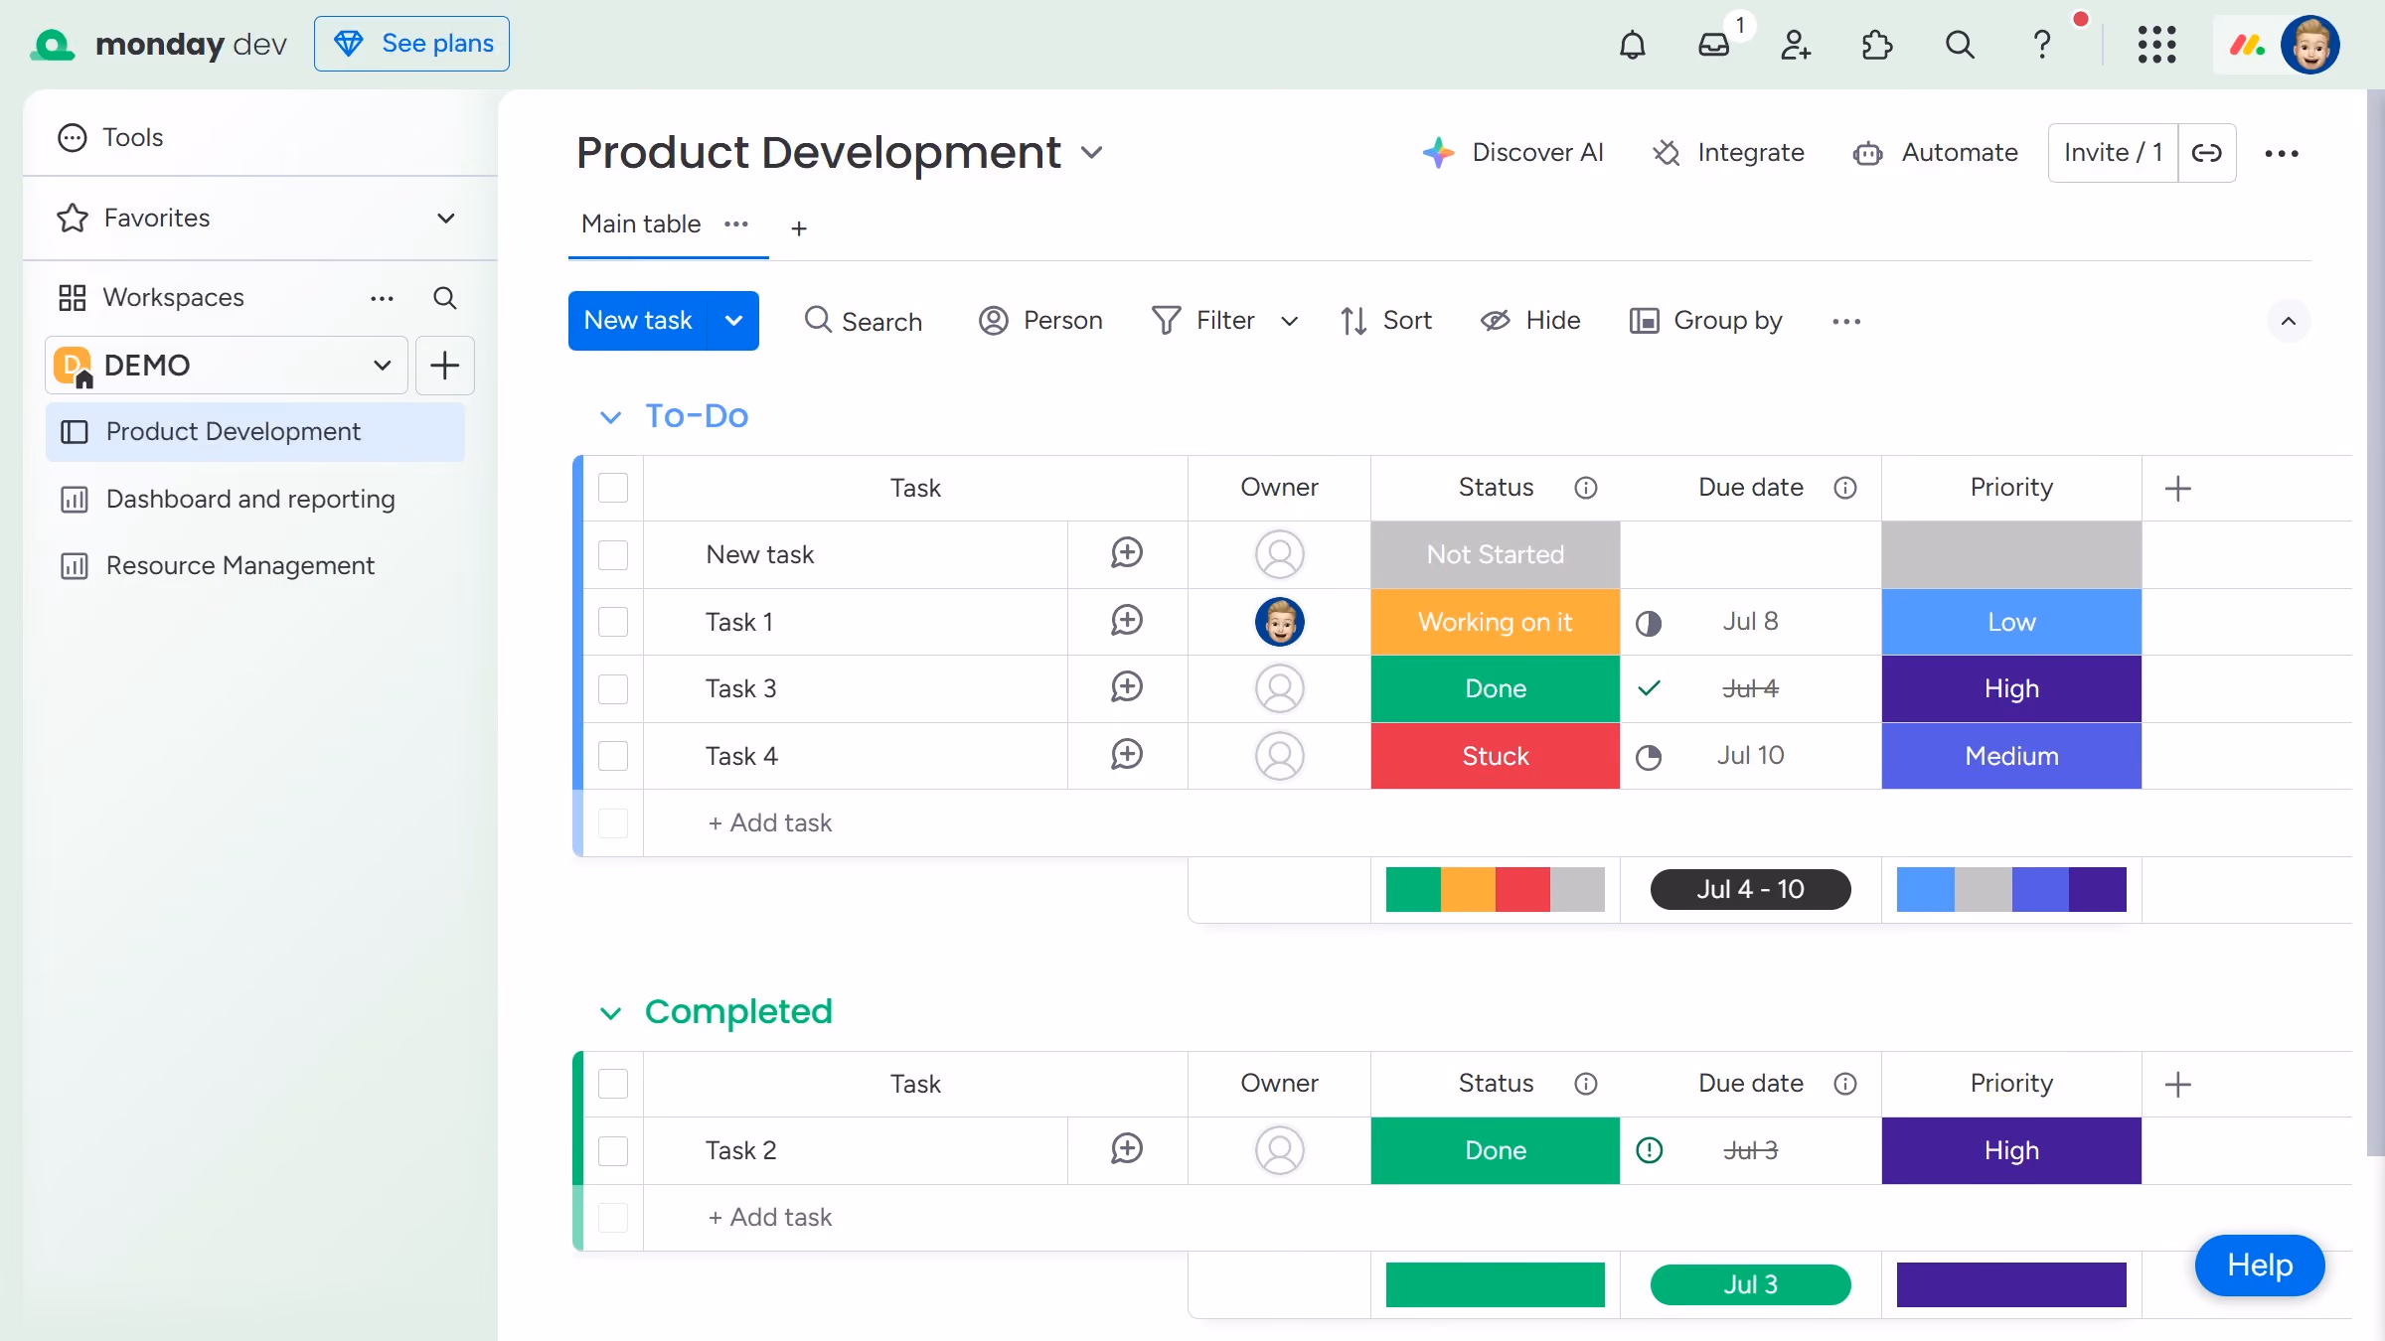Open Tools in sidebar
2385x1341 pixels.
coord(110,137)
